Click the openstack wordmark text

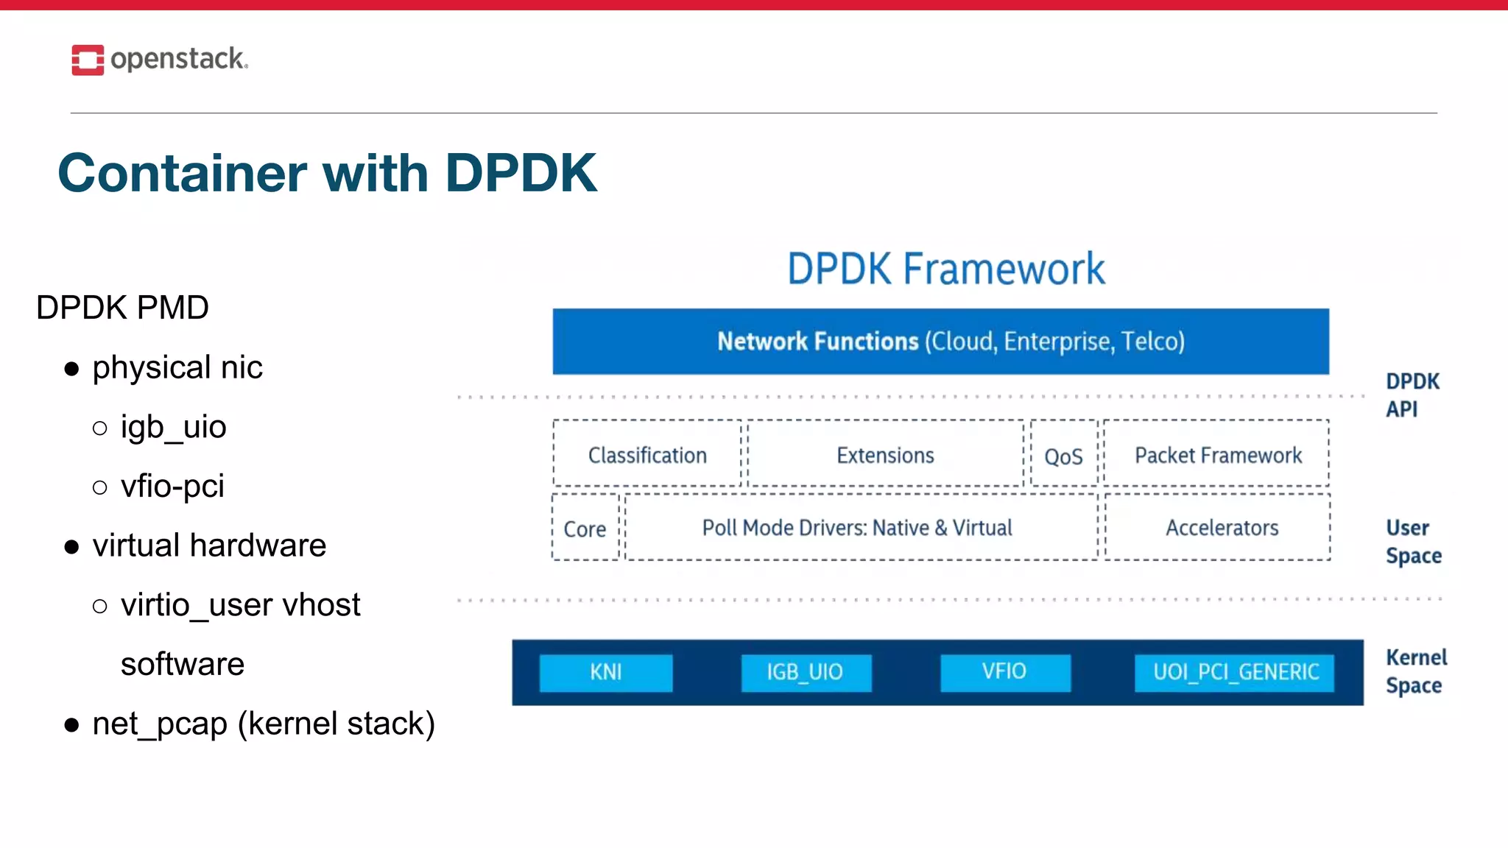179,59
